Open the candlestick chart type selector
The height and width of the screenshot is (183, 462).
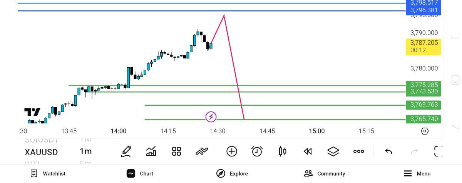(x=282, y=151)
